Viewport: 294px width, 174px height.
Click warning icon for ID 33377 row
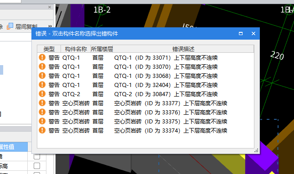click(42, 103)
